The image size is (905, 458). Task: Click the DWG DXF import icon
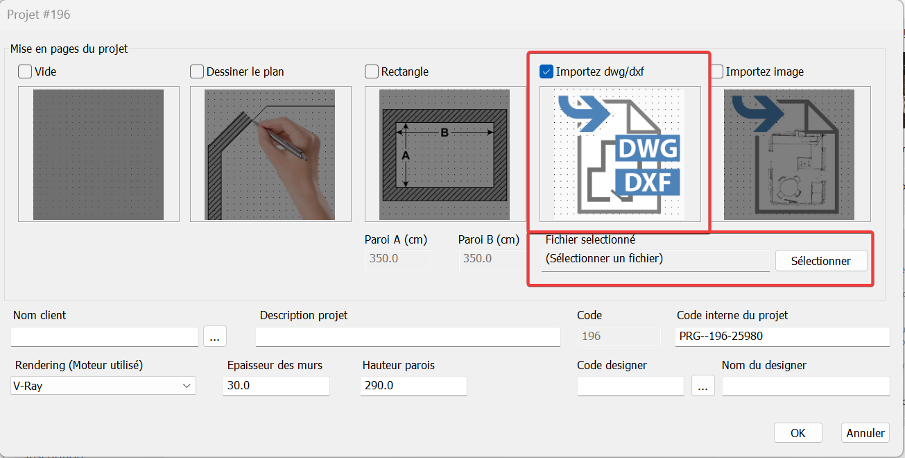pyautogui.click(x=620, y=154)
